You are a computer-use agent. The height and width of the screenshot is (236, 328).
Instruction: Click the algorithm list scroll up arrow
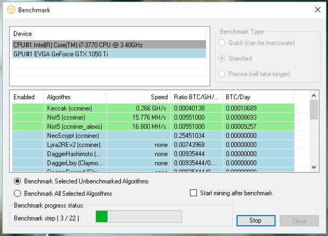coord(314,95)
